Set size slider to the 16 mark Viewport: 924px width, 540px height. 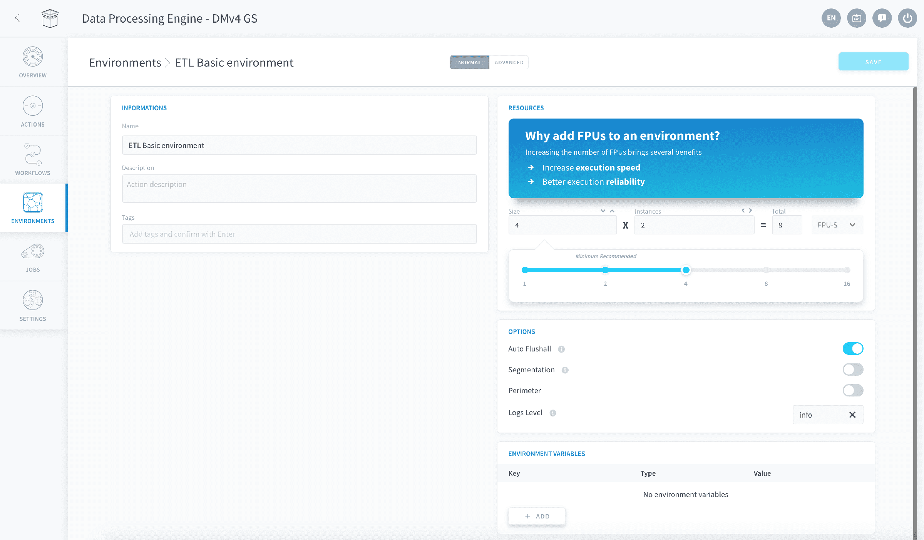tap(847, 270)
